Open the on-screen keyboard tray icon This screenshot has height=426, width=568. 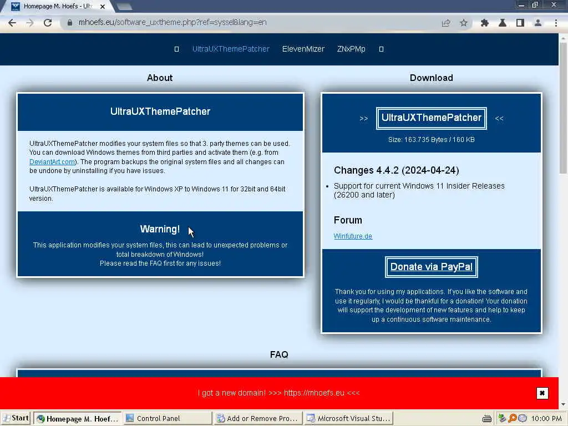[x=487, y=419]
